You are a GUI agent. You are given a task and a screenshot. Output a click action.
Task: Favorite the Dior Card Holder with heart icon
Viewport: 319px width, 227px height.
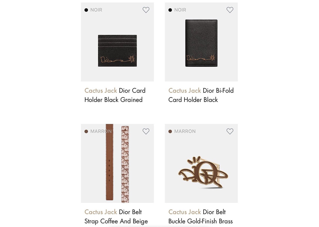pyautogui.click(x=146, y=10)
